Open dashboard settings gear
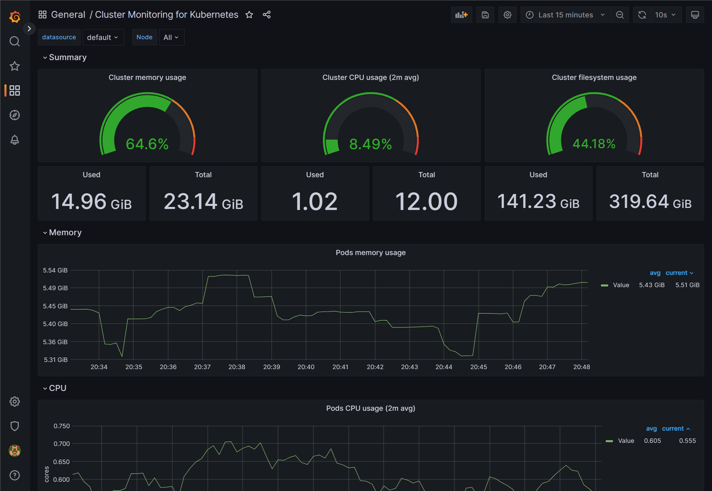 pyautogui.click(x=507, y=15)
